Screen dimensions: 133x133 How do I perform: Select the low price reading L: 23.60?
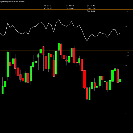69,9
